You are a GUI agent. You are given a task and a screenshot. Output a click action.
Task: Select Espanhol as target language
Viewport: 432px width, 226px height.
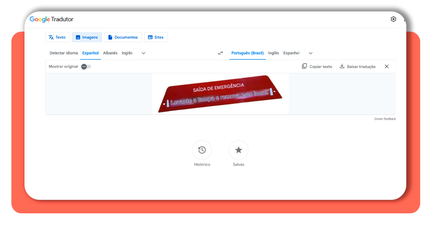pos(291,53)
